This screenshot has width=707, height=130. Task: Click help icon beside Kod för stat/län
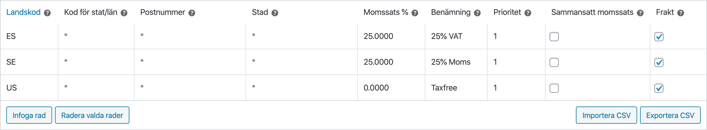click(124, 13)
